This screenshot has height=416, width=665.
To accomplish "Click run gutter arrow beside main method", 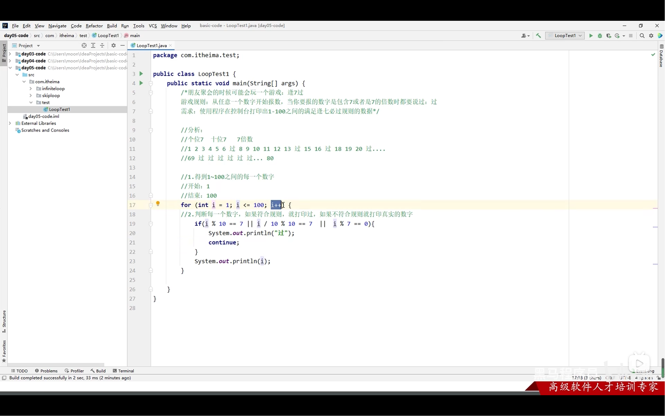I will [x=141, y=83].
